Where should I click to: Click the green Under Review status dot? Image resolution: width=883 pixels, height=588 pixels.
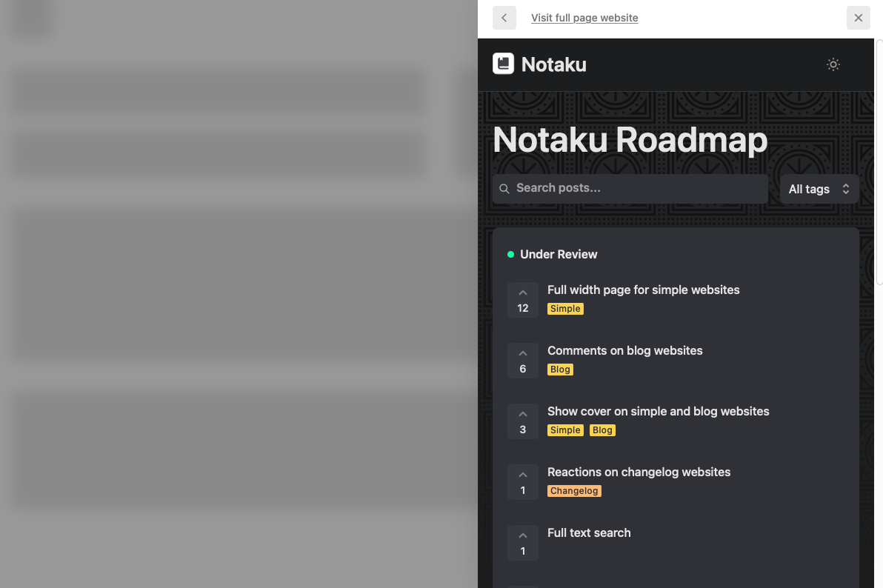(x=510, y=254)
